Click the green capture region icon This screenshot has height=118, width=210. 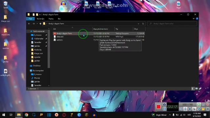point(199,105)
